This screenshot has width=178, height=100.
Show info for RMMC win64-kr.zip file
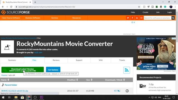tap(127, 91)
